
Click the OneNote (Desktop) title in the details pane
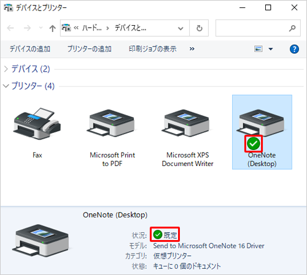coord(115,215)
